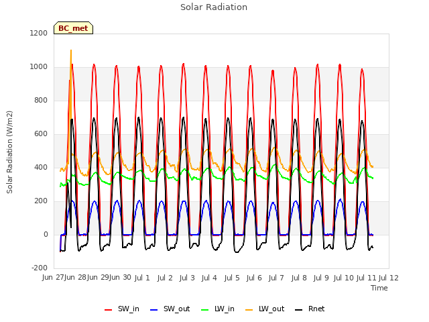Viewport: 429px width, 322px height.
Task: Click the Jul 4 x-axis tick label
Action: pos(209,278)
